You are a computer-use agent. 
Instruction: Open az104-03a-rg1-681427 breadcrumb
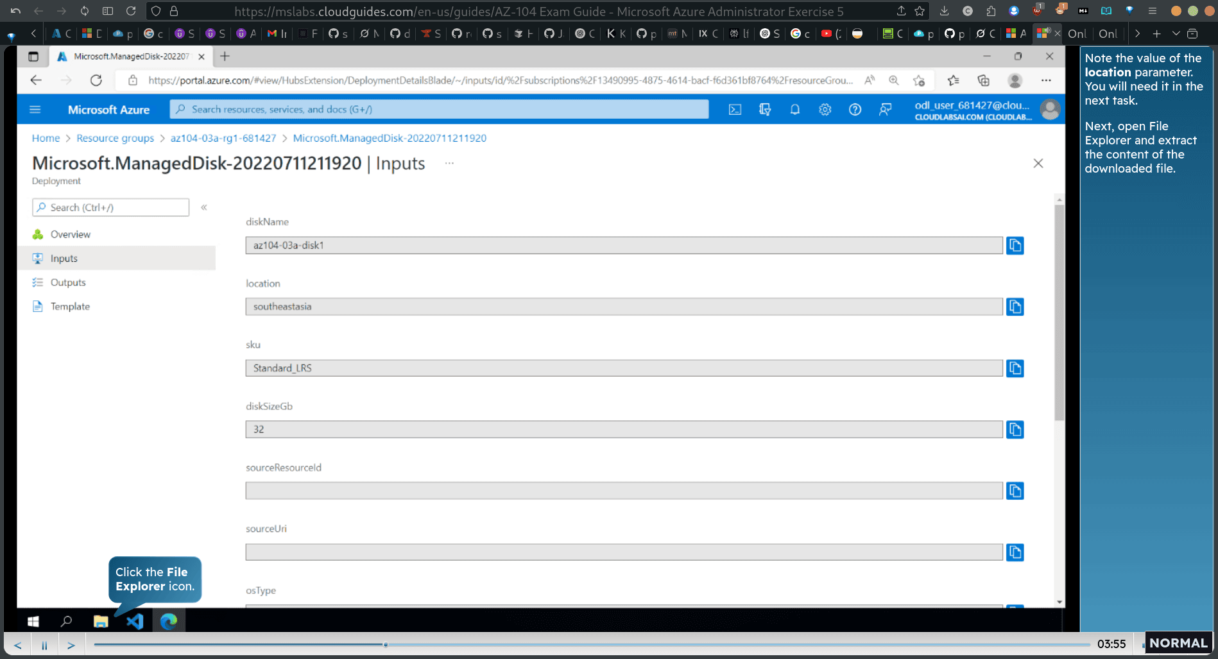tap(223, 138)
